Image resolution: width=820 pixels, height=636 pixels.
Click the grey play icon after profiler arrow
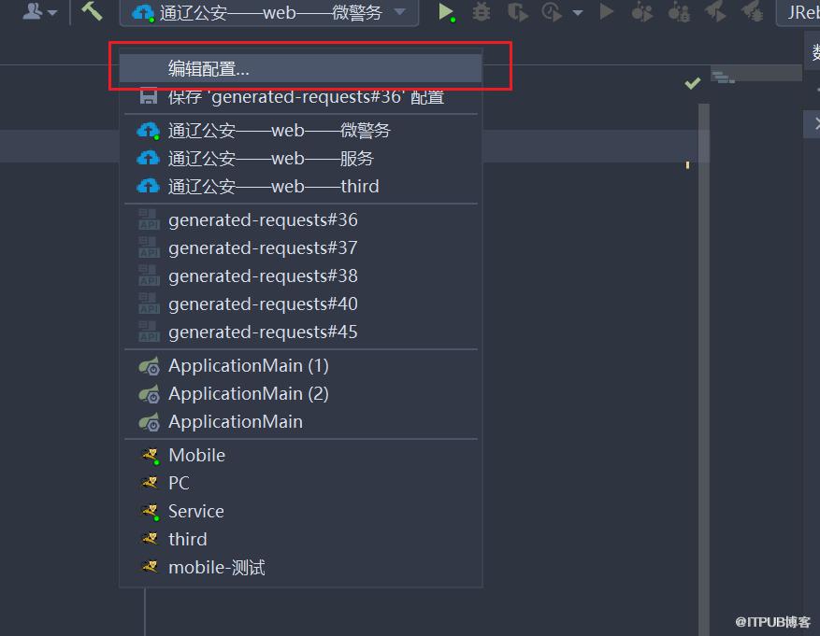coord(606,11)
